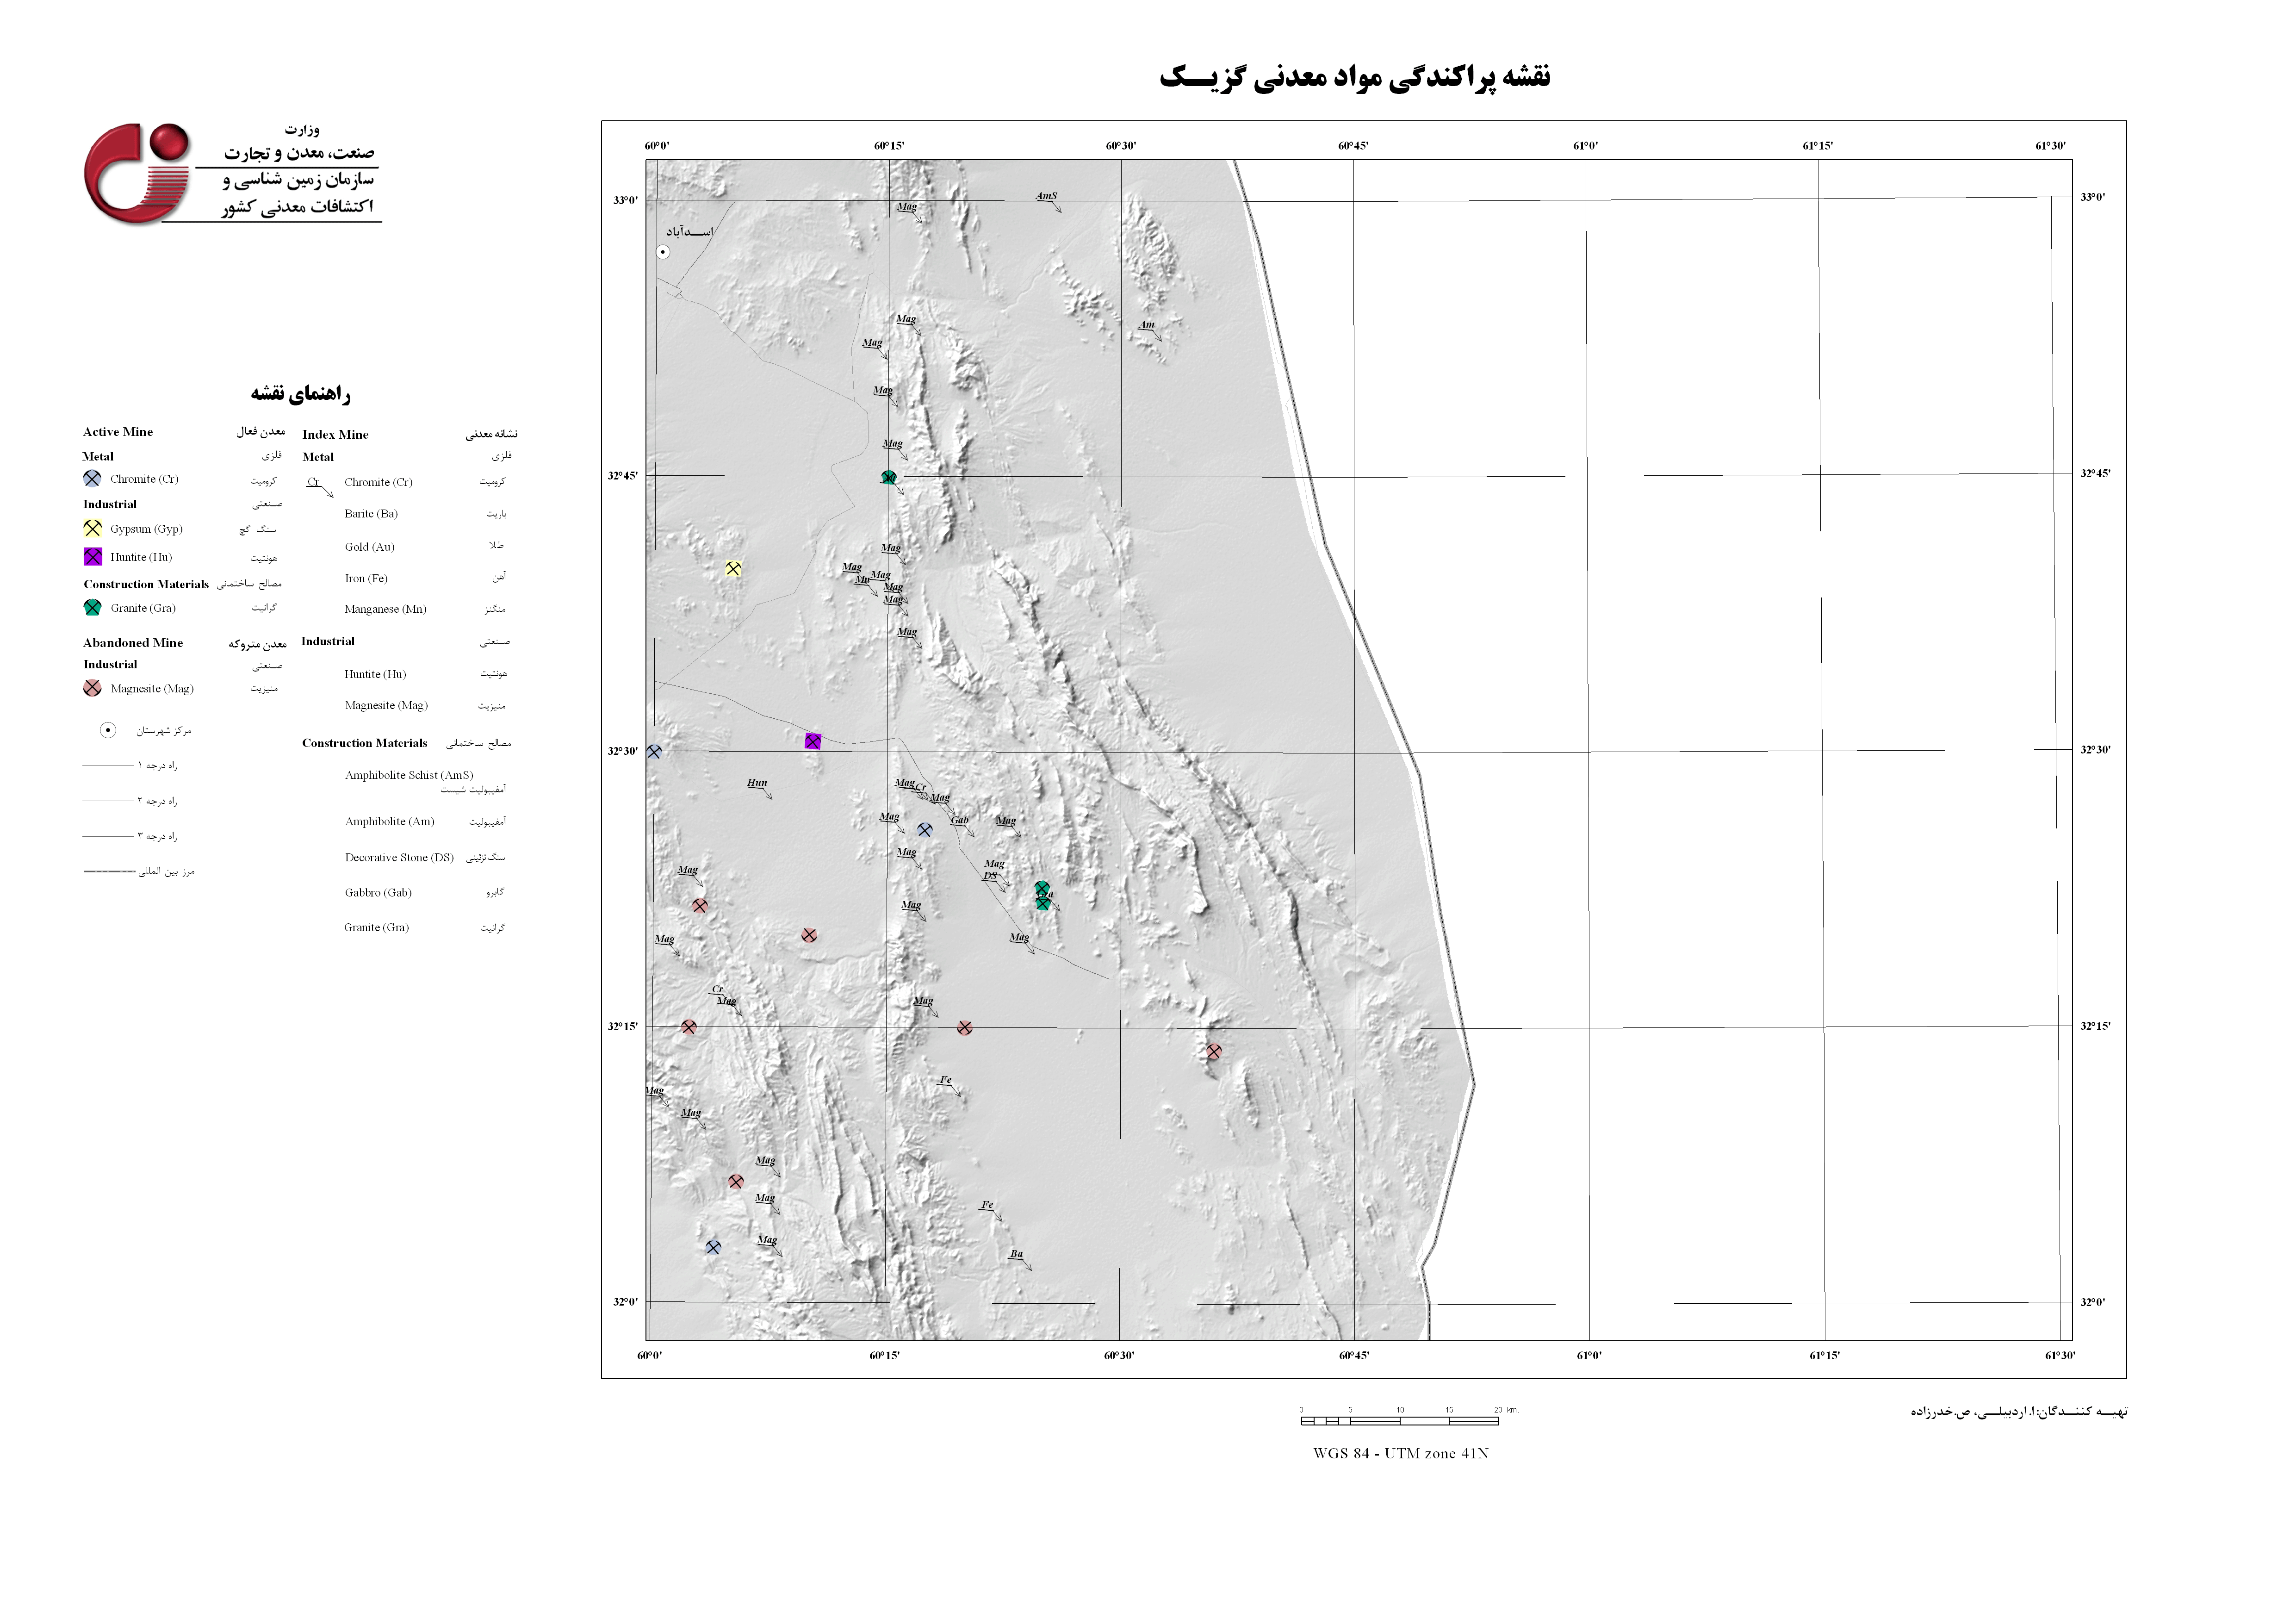
Task: Click the chromite marker left of the Gab label
Action: (924, 830)
